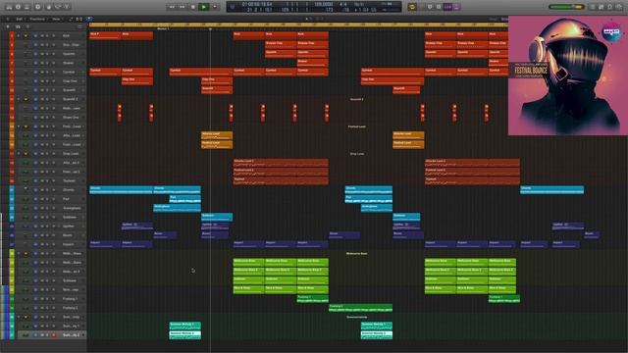This screenshot has width=628, height=353.
Task: Start playback with the green Play button
Action: pos(204,7)
